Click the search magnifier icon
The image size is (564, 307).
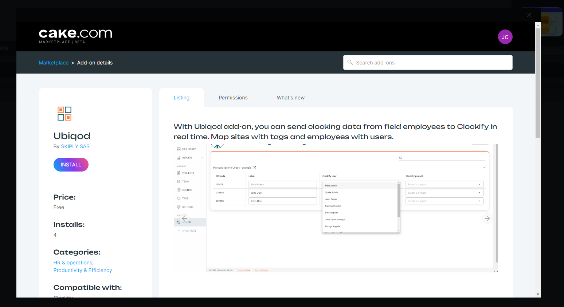[x=350, y=62]
